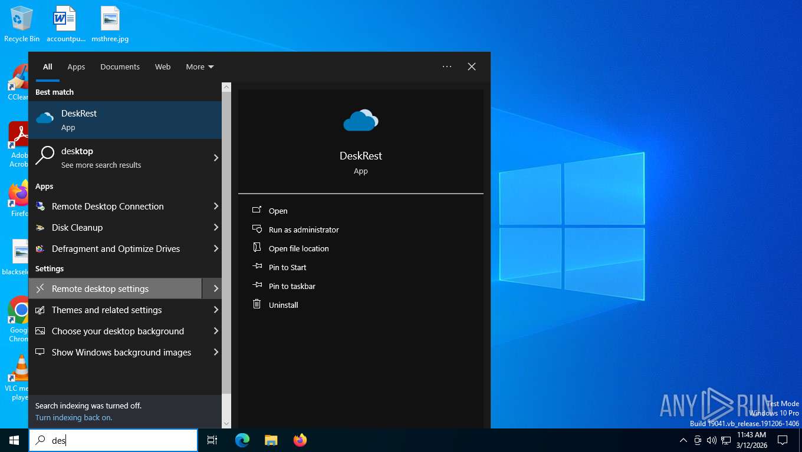Click the Uninstall trash icon

(257, 304)
